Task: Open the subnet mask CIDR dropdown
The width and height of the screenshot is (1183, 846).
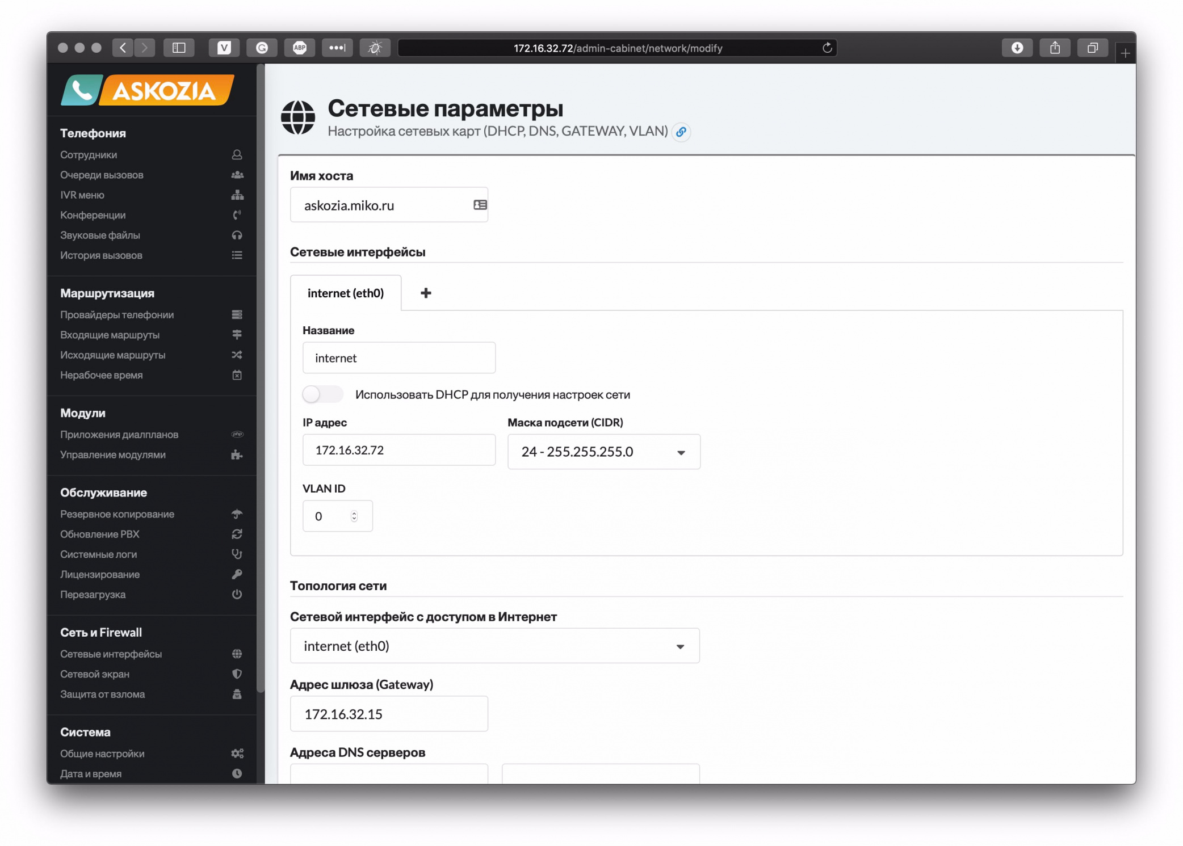Action: coord(681,452)
